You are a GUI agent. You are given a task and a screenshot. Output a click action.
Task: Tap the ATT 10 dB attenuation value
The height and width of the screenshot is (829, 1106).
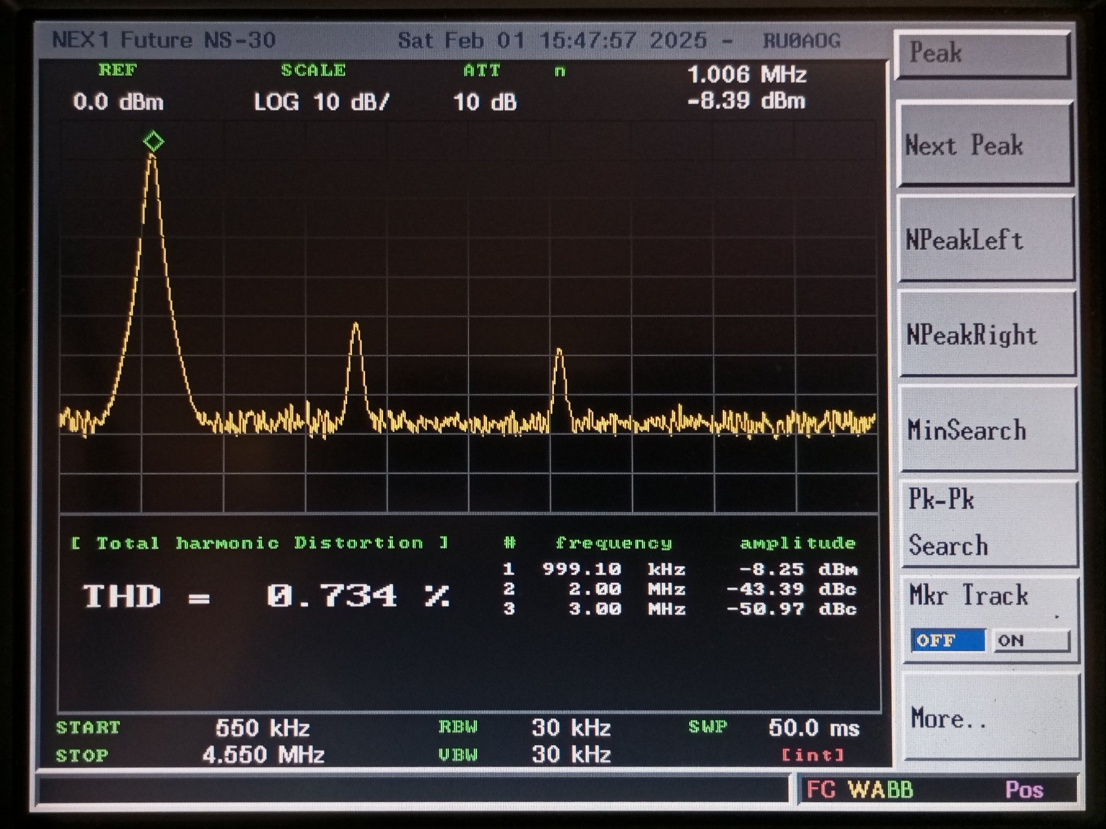pyautogui.click(x=485, y=102)
